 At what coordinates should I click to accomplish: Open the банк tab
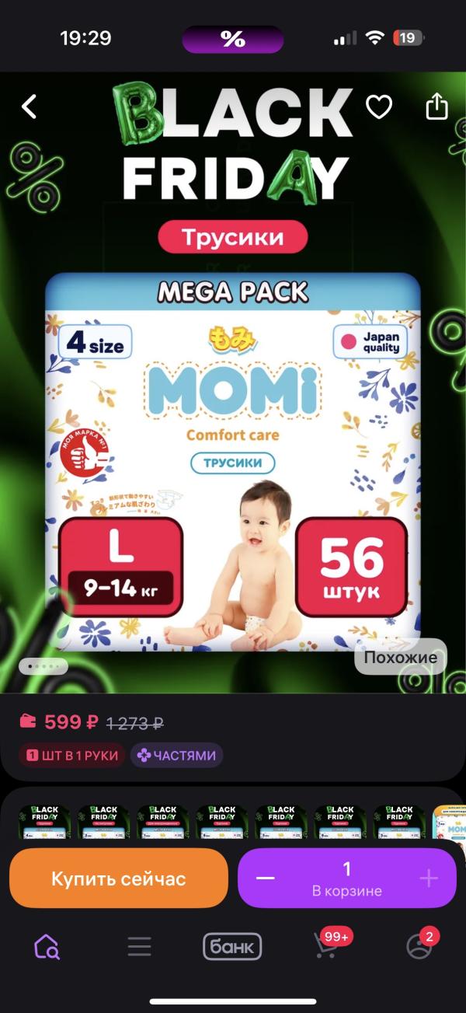pyautogui.click(x=232, y=946)
